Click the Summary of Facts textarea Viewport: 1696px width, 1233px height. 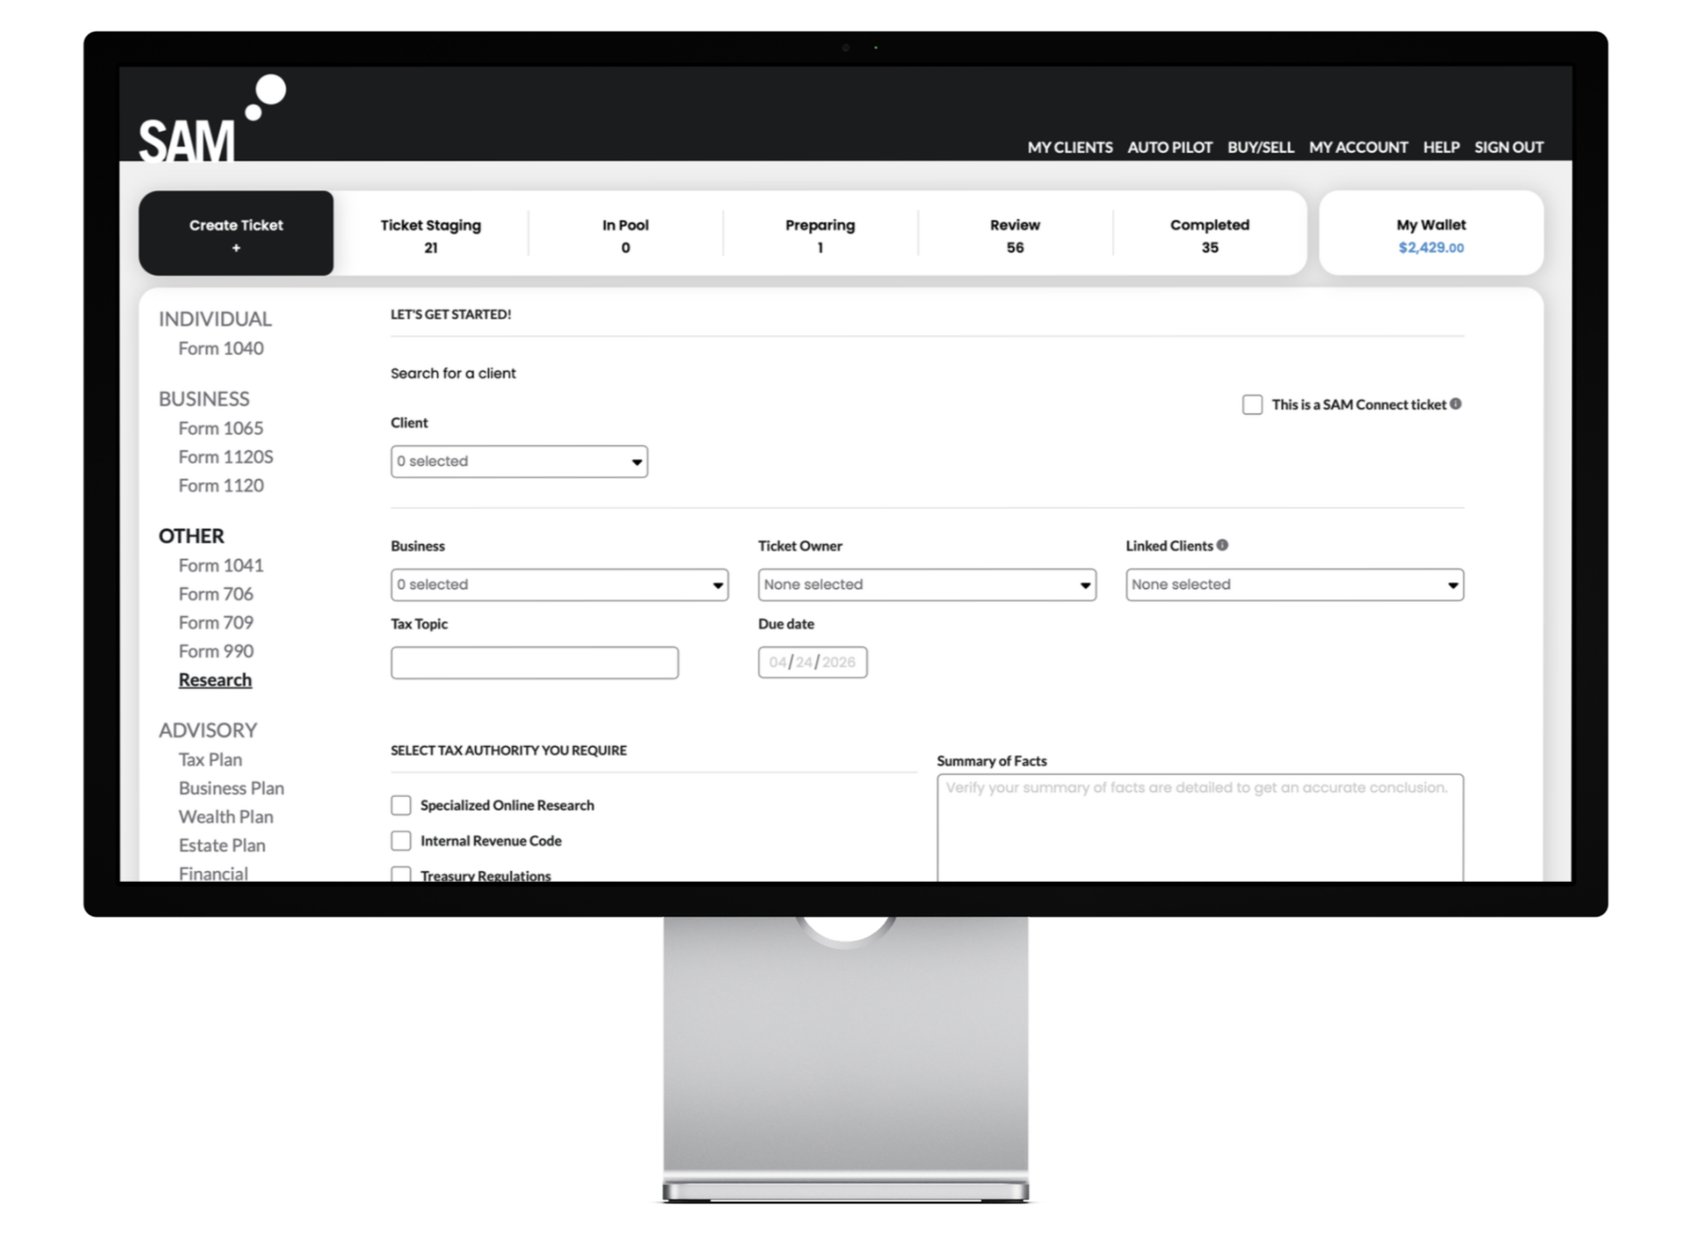pos(1200,827)
